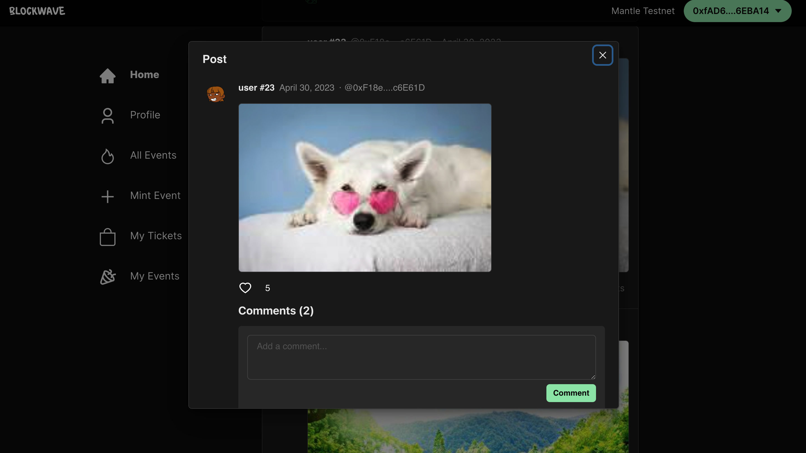The height and width of the screenshot is (453, 806).
Task: Click the BLOCKWAVE logo
Action: point(37,11)
